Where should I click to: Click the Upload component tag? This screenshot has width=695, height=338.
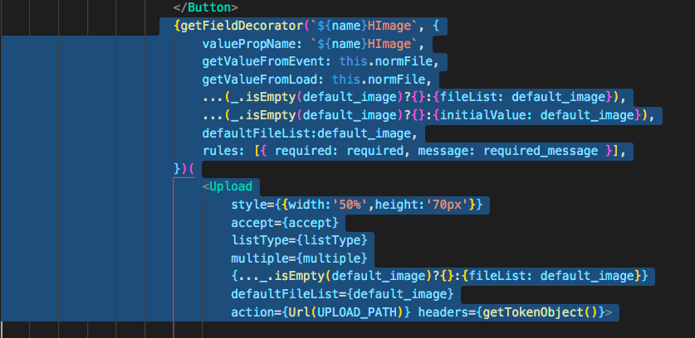tap(228, 186)
